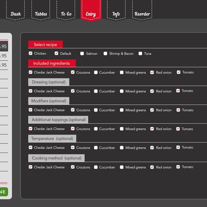The height and width of the screenshot is (207, 207).
Task: Uncheck Red onion under Cooking method
Action: (x=152, y=167)
